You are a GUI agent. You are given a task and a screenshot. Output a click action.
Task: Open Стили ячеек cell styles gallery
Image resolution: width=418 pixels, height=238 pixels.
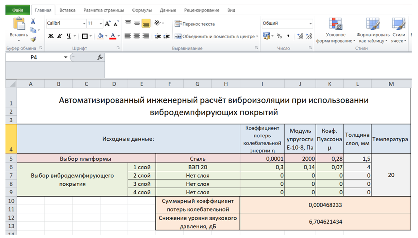399,30
